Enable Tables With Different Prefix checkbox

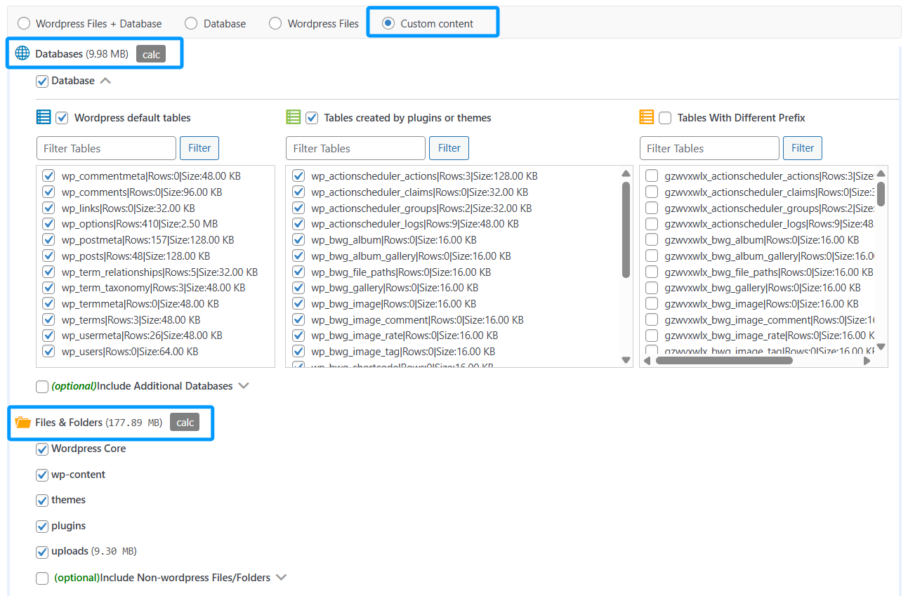[665, 118]
